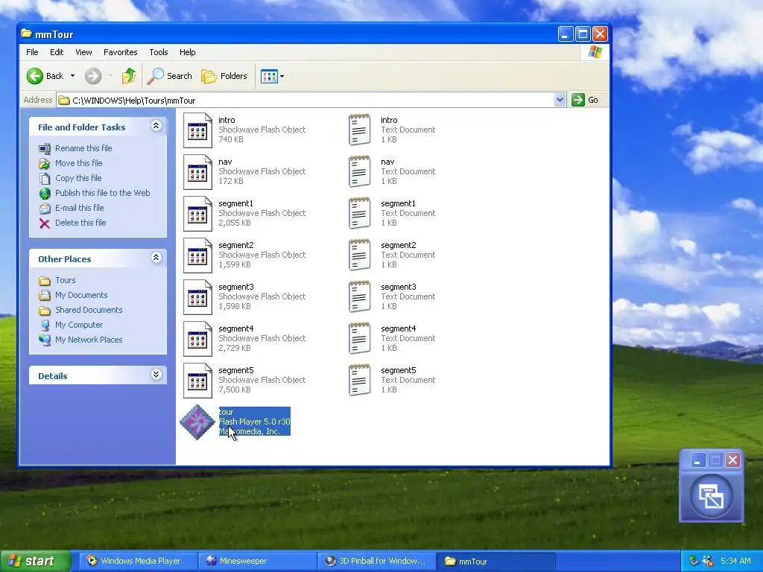763x572 pixels.
Task: Select the segment2 Text Document icon
Action: click(x=360, y=255)
